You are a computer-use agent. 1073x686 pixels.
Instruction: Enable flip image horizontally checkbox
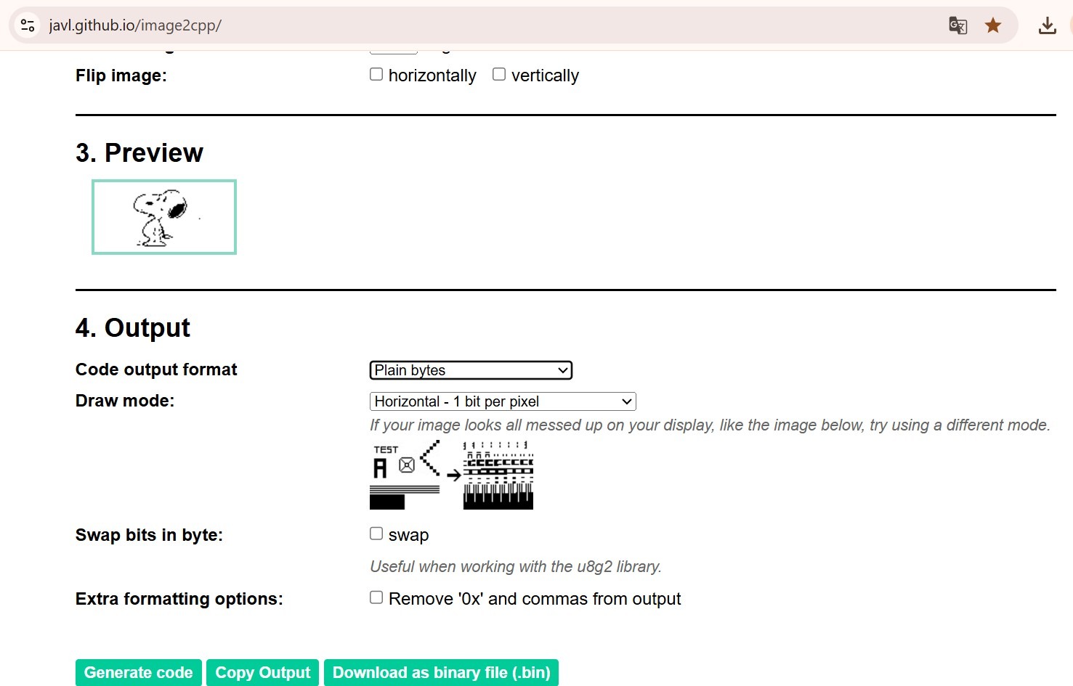pos(376,74)
